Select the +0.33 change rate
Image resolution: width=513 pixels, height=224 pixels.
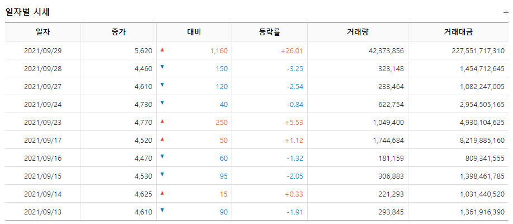[x=293, y=194]
